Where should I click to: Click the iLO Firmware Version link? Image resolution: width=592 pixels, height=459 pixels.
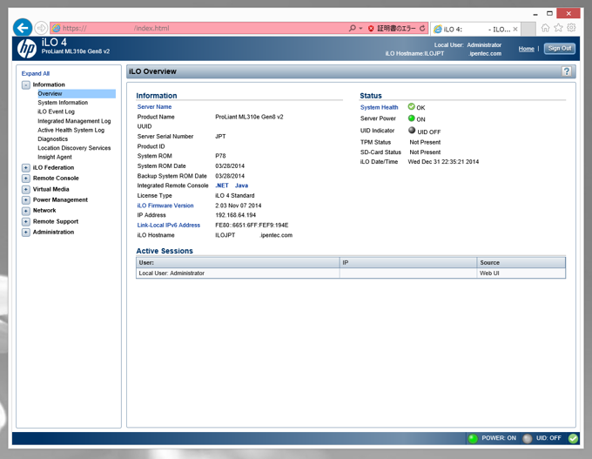pos(165,206)
